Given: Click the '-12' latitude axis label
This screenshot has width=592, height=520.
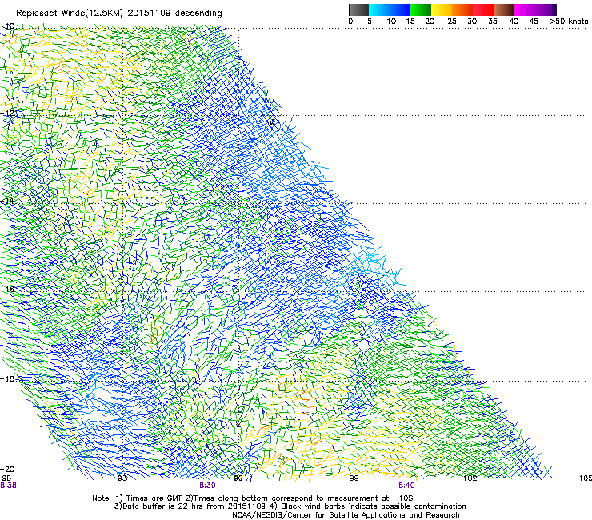Looking at the screenshot, I should [8, 114].
